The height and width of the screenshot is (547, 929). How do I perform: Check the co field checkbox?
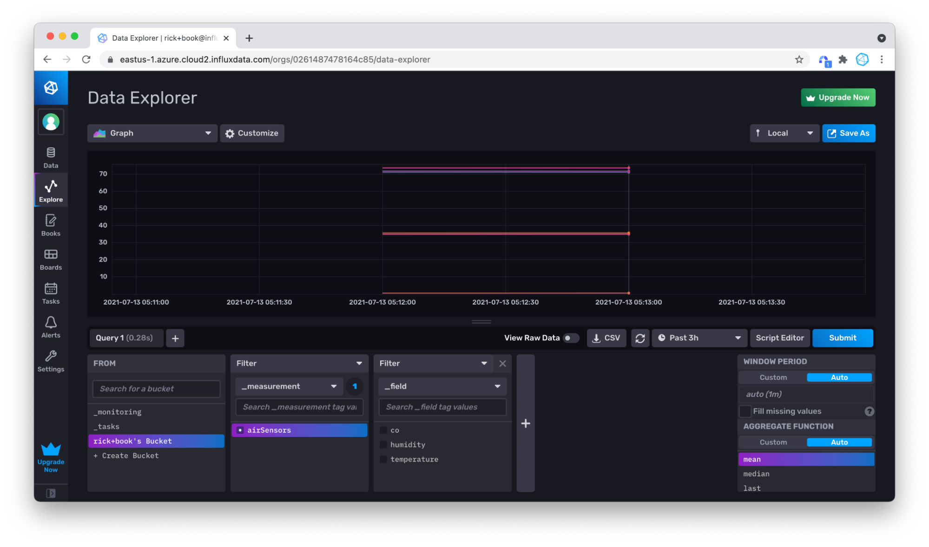pyautogui.click(x=383, y=430)
